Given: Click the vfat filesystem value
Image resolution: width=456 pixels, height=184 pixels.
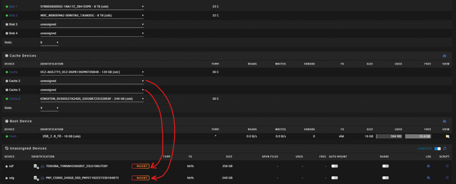Looking at the screenshot, I should [x=341, y=136].
